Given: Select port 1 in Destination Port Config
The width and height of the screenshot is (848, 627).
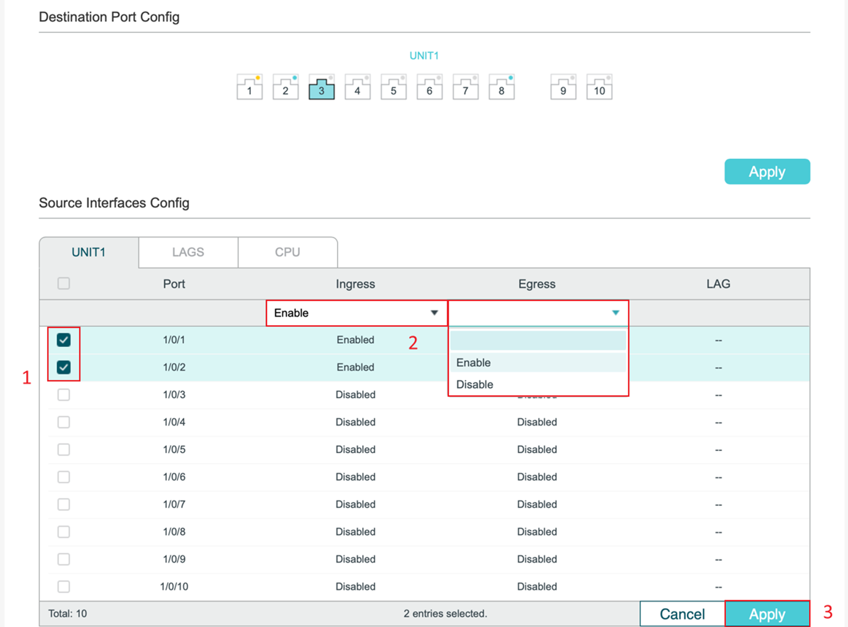Looking at the screenshot, I should coord(250,88).
